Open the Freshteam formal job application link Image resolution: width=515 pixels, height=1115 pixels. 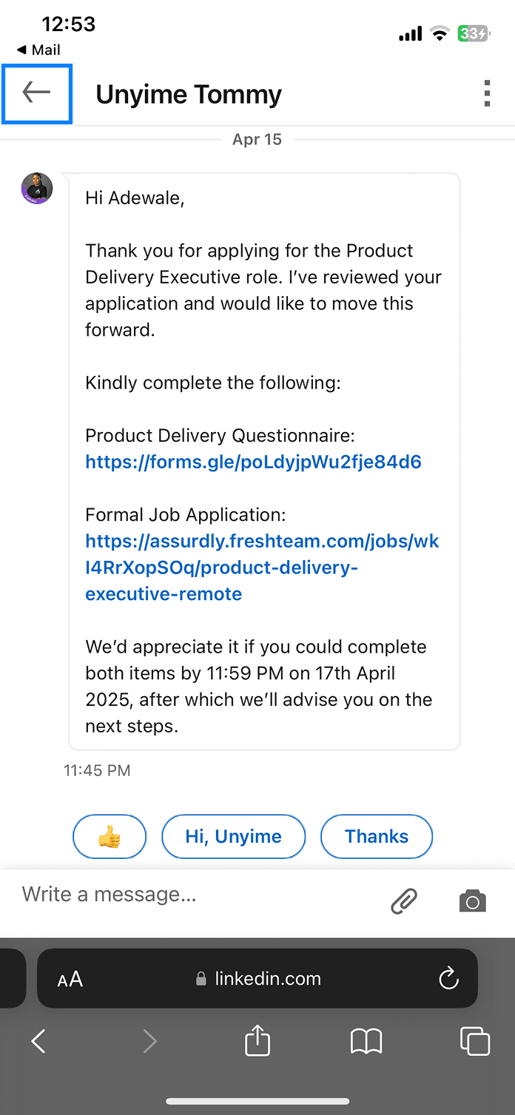262,567
